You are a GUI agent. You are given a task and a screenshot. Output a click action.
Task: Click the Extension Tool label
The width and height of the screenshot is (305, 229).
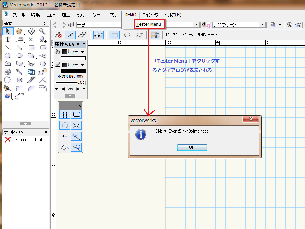coord(29,140)
